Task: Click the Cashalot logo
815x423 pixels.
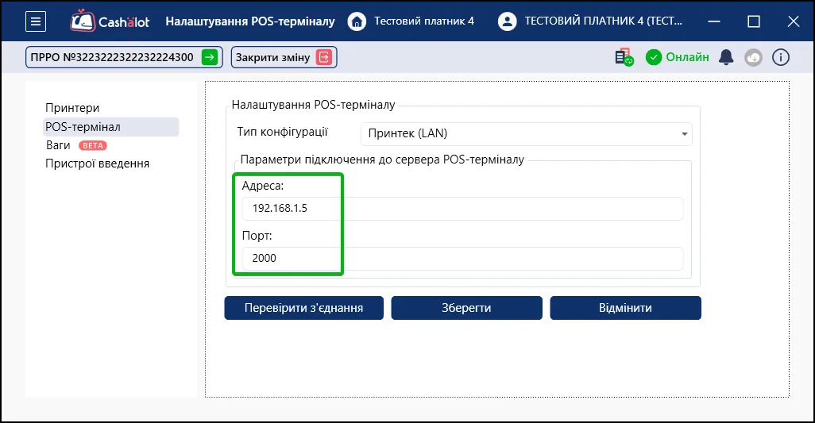Action: click(x=110, y=21)
